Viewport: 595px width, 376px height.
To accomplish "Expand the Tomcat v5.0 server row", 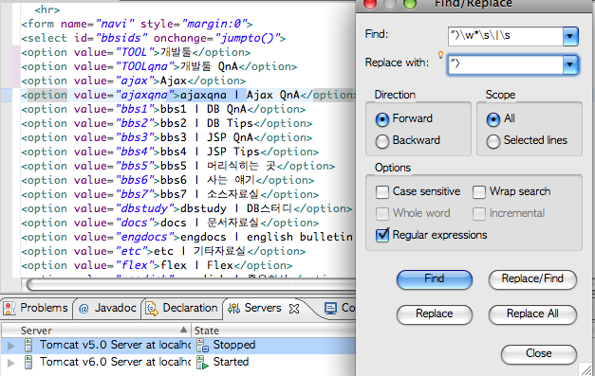I will click(x=11, y=346).
